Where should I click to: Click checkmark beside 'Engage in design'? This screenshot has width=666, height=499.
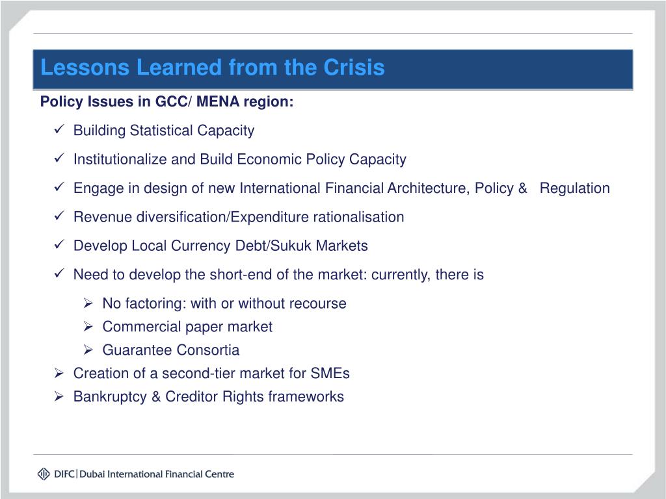59,186
